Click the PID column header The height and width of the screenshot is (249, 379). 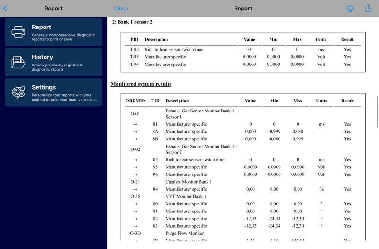click(135, 39)
